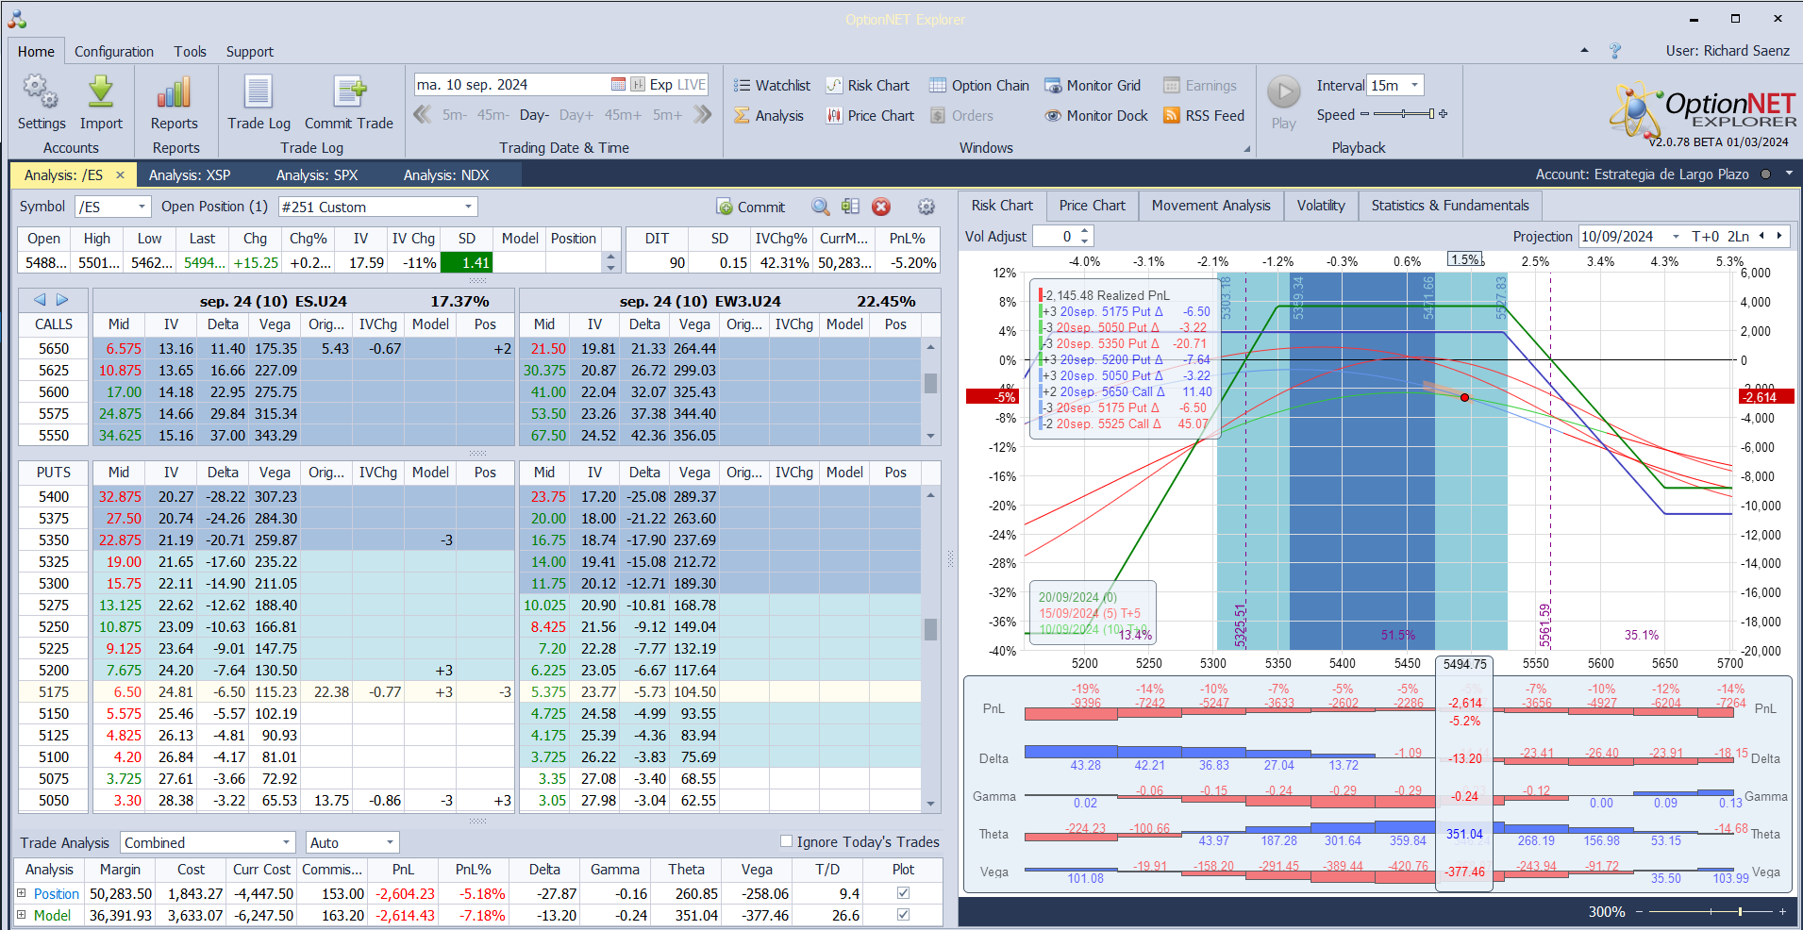The width and height of the screenshot is (1803, 930).
Task: Open the Settings gear in Accounts group
Action: pyautogui.click(x=41, y=92)
